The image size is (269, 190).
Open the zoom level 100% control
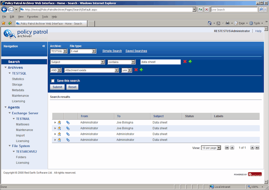[255, 187]
